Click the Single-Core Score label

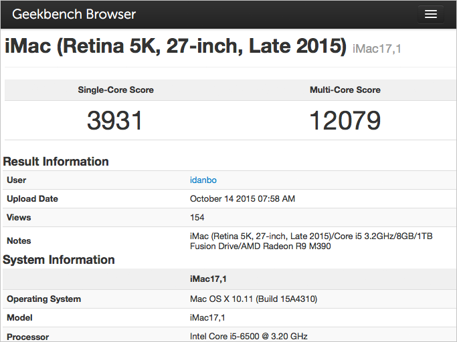[x=116, y=90]
